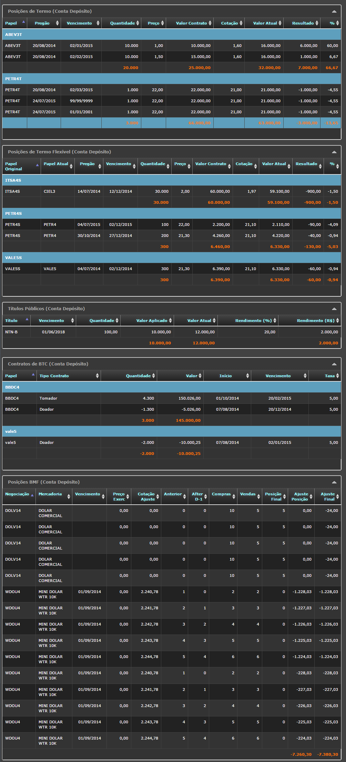Sort Títulos Públicos by Rendimento (R$)
The height and width of the screenshot is (762, 346).
[309, 321]
